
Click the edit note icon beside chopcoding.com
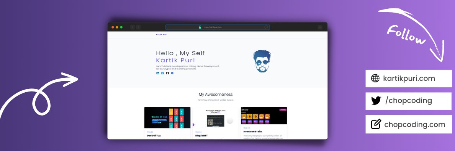coord(376,124)
